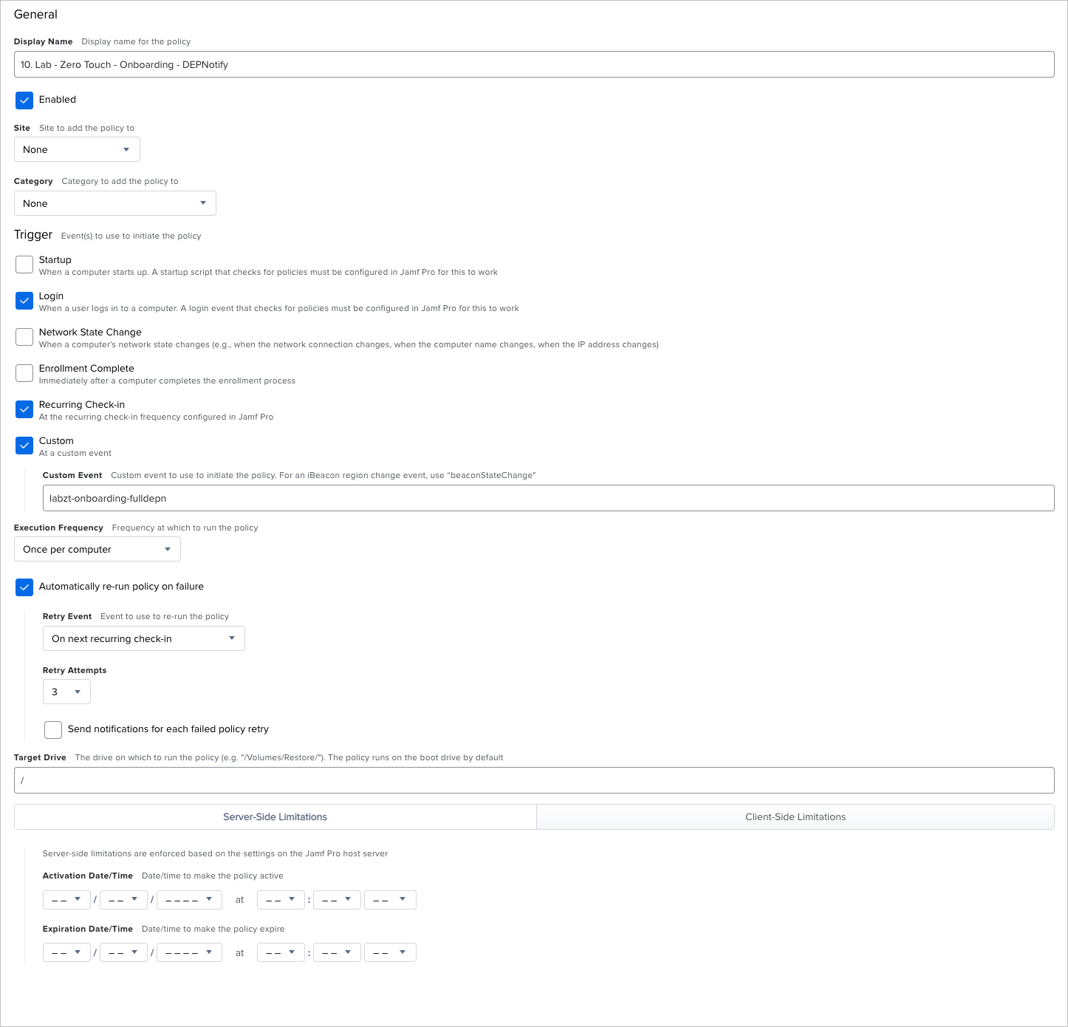Open the Expiration hour dropdown
The width and height of the screenshot is (1068, 1027).
pyautogui.click(x=281, y=952)
